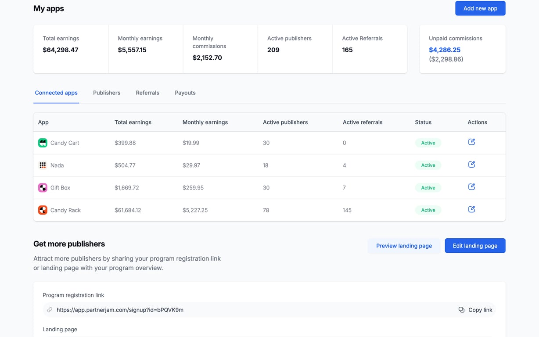Select the Gift Box app logo
539x337 pixels.
click(x=43, y=188)
